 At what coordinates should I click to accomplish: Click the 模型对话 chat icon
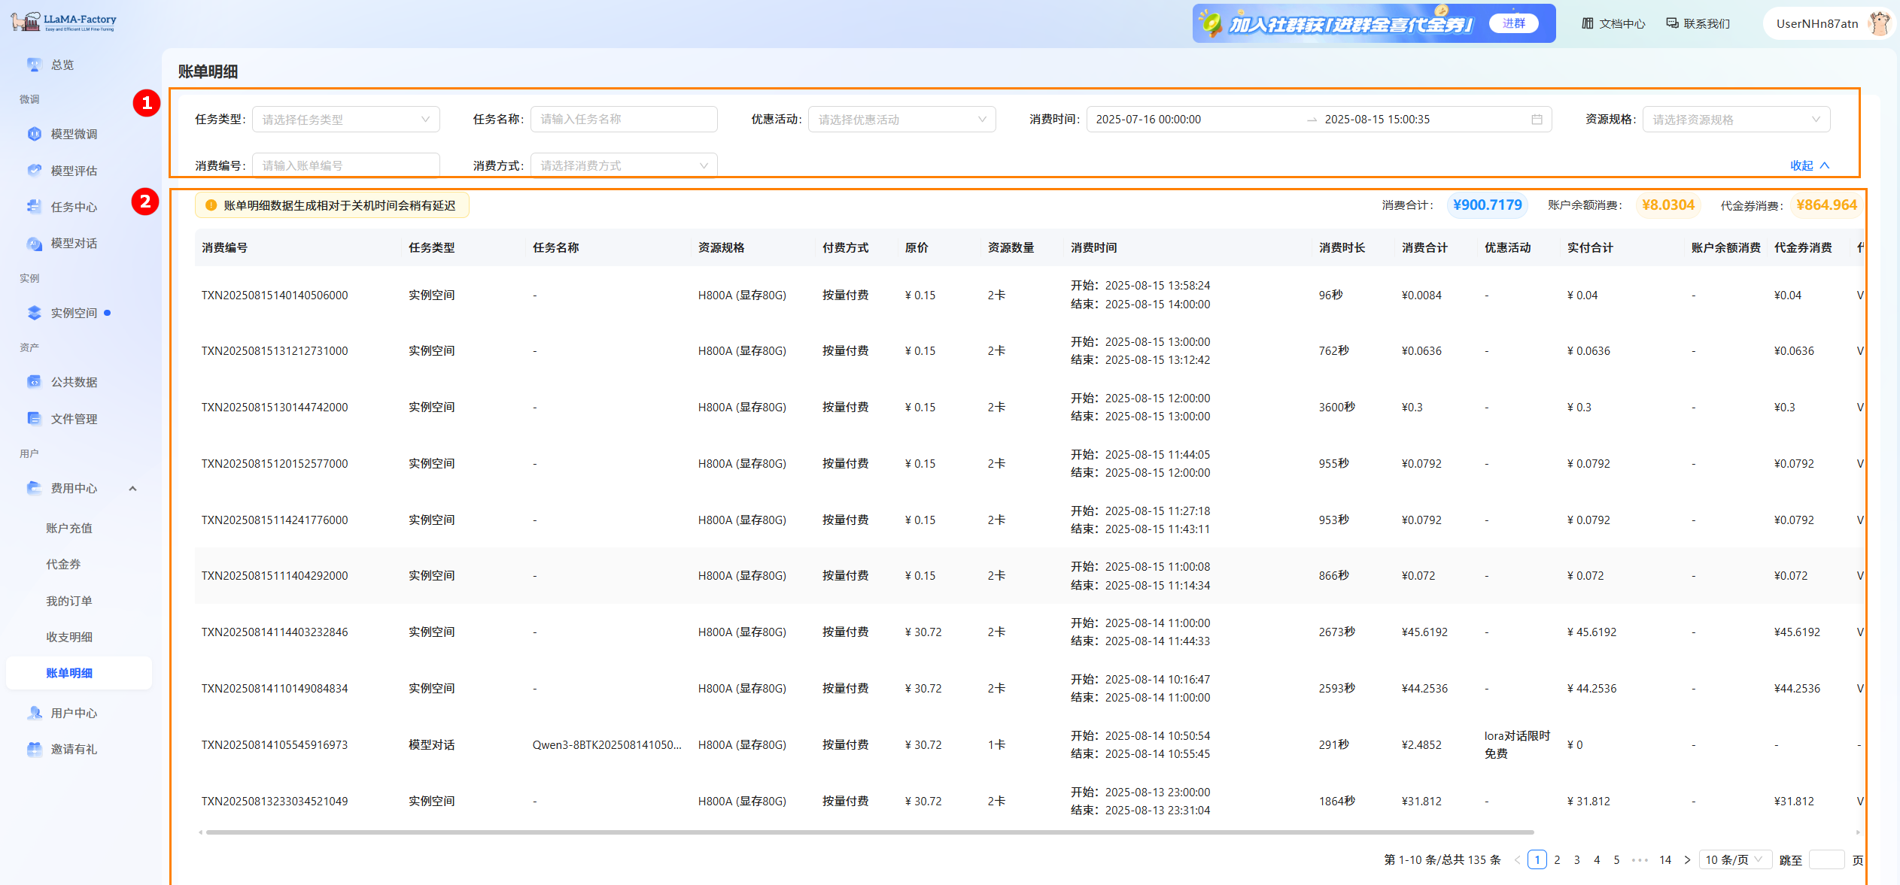[34, 243]
